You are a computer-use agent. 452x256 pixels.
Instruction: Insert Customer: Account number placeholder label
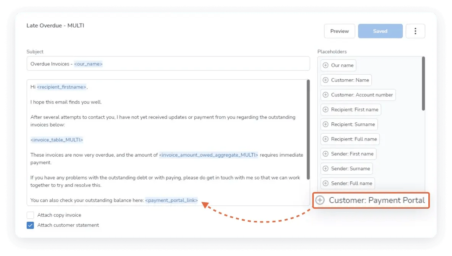click(x=362, y=95)
